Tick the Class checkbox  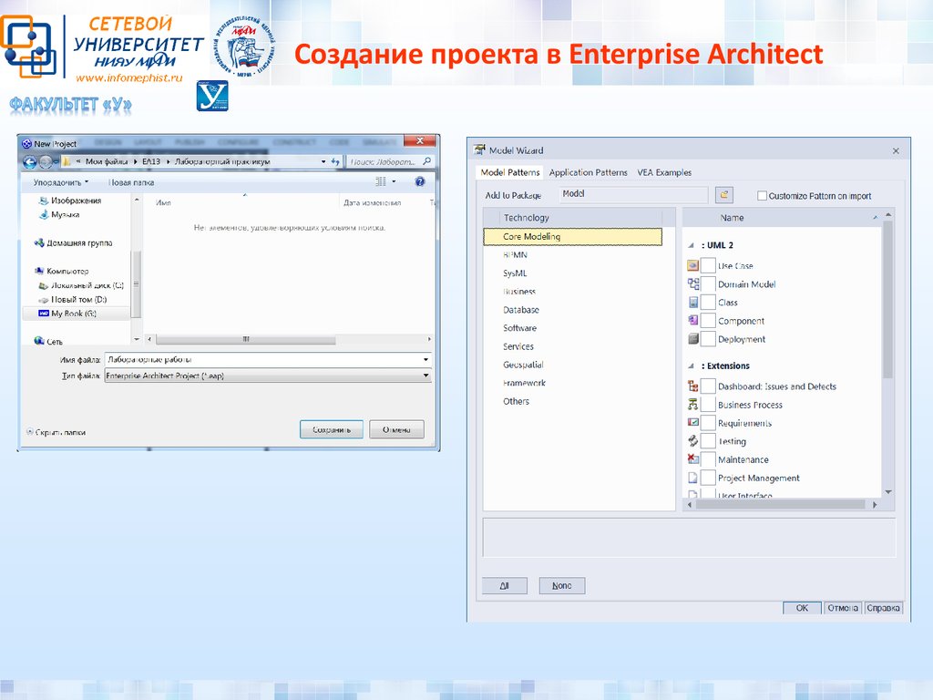point(708,303)
